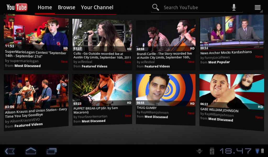Tap the Android home button
The height and width of the screenshot is (157, 268).
[31, 151]
